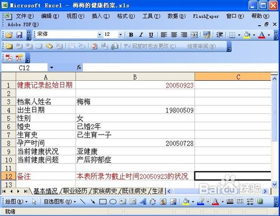Click the Arrow Style icon
Screen dimensions: 280x216
click(250, 201)
